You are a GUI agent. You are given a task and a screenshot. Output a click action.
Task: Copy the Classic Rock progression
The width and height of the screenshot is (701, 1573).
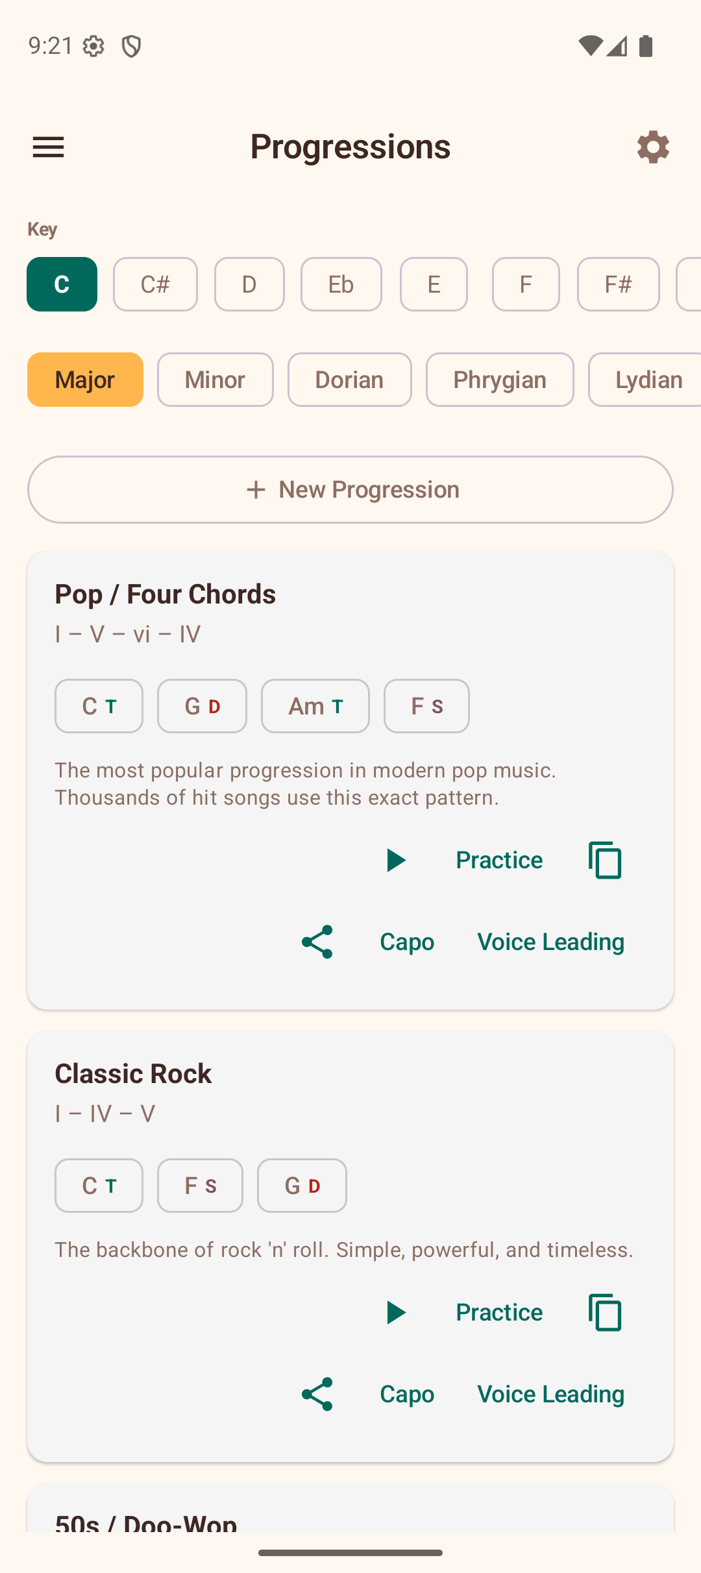point(603,1311)
